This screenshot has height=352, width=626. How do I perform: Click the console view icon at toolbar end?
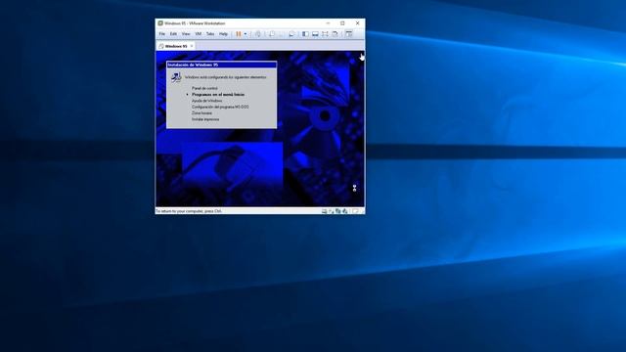(348, 34)
